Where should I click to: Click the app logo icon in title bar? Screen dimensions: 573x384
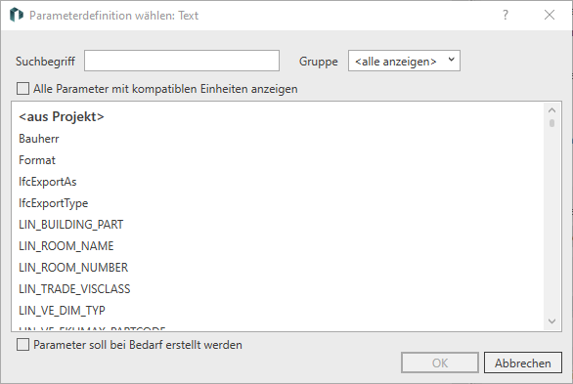tap(16, 15)
